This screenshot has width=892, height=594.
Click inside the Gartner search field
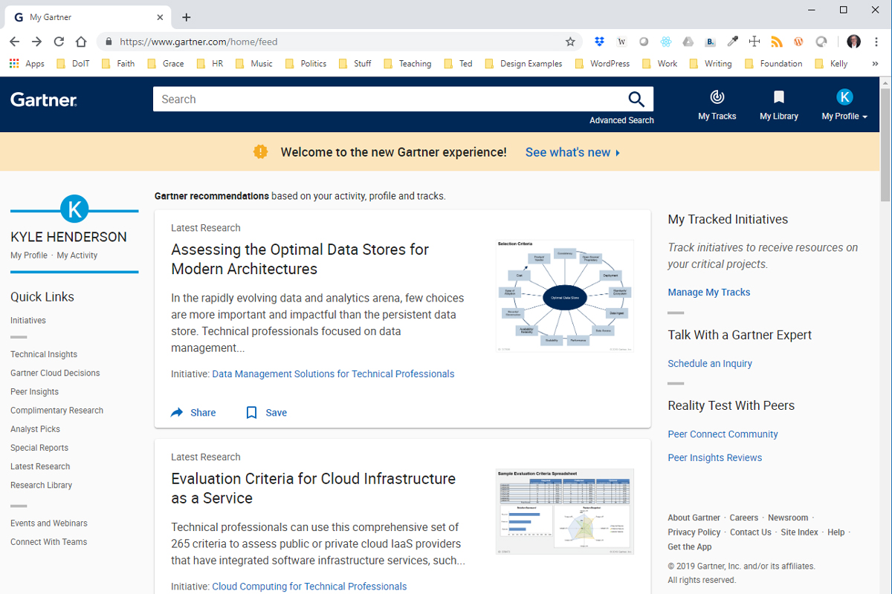click(x=334, y=99)
